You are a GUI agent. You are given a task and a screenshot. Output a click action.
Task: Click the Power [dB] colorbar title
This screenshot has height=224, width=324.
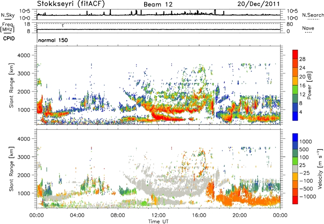309,85
